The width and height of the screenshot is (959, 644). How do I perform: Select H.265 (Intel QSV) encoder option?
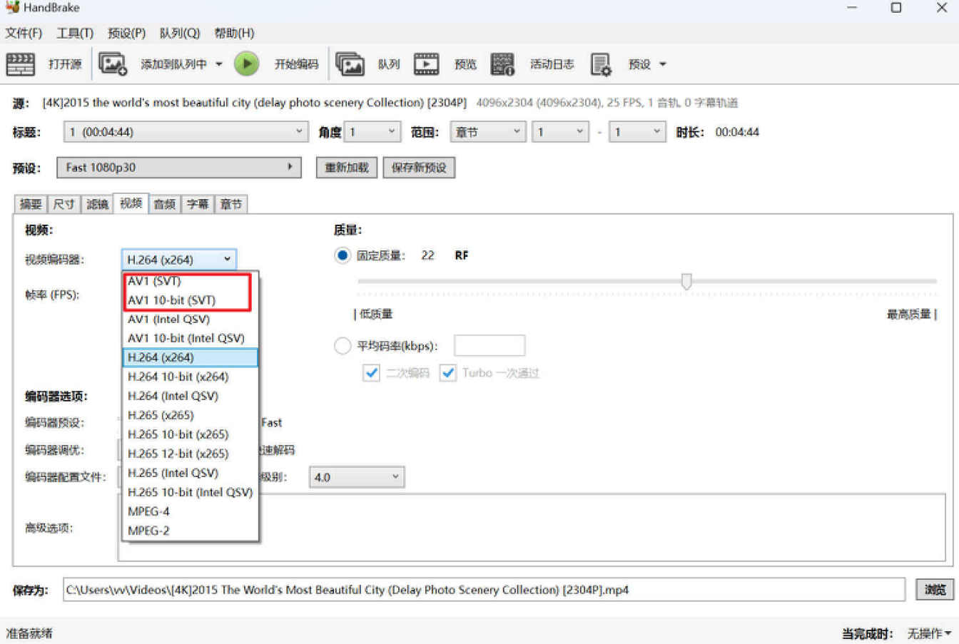[190, 473]
